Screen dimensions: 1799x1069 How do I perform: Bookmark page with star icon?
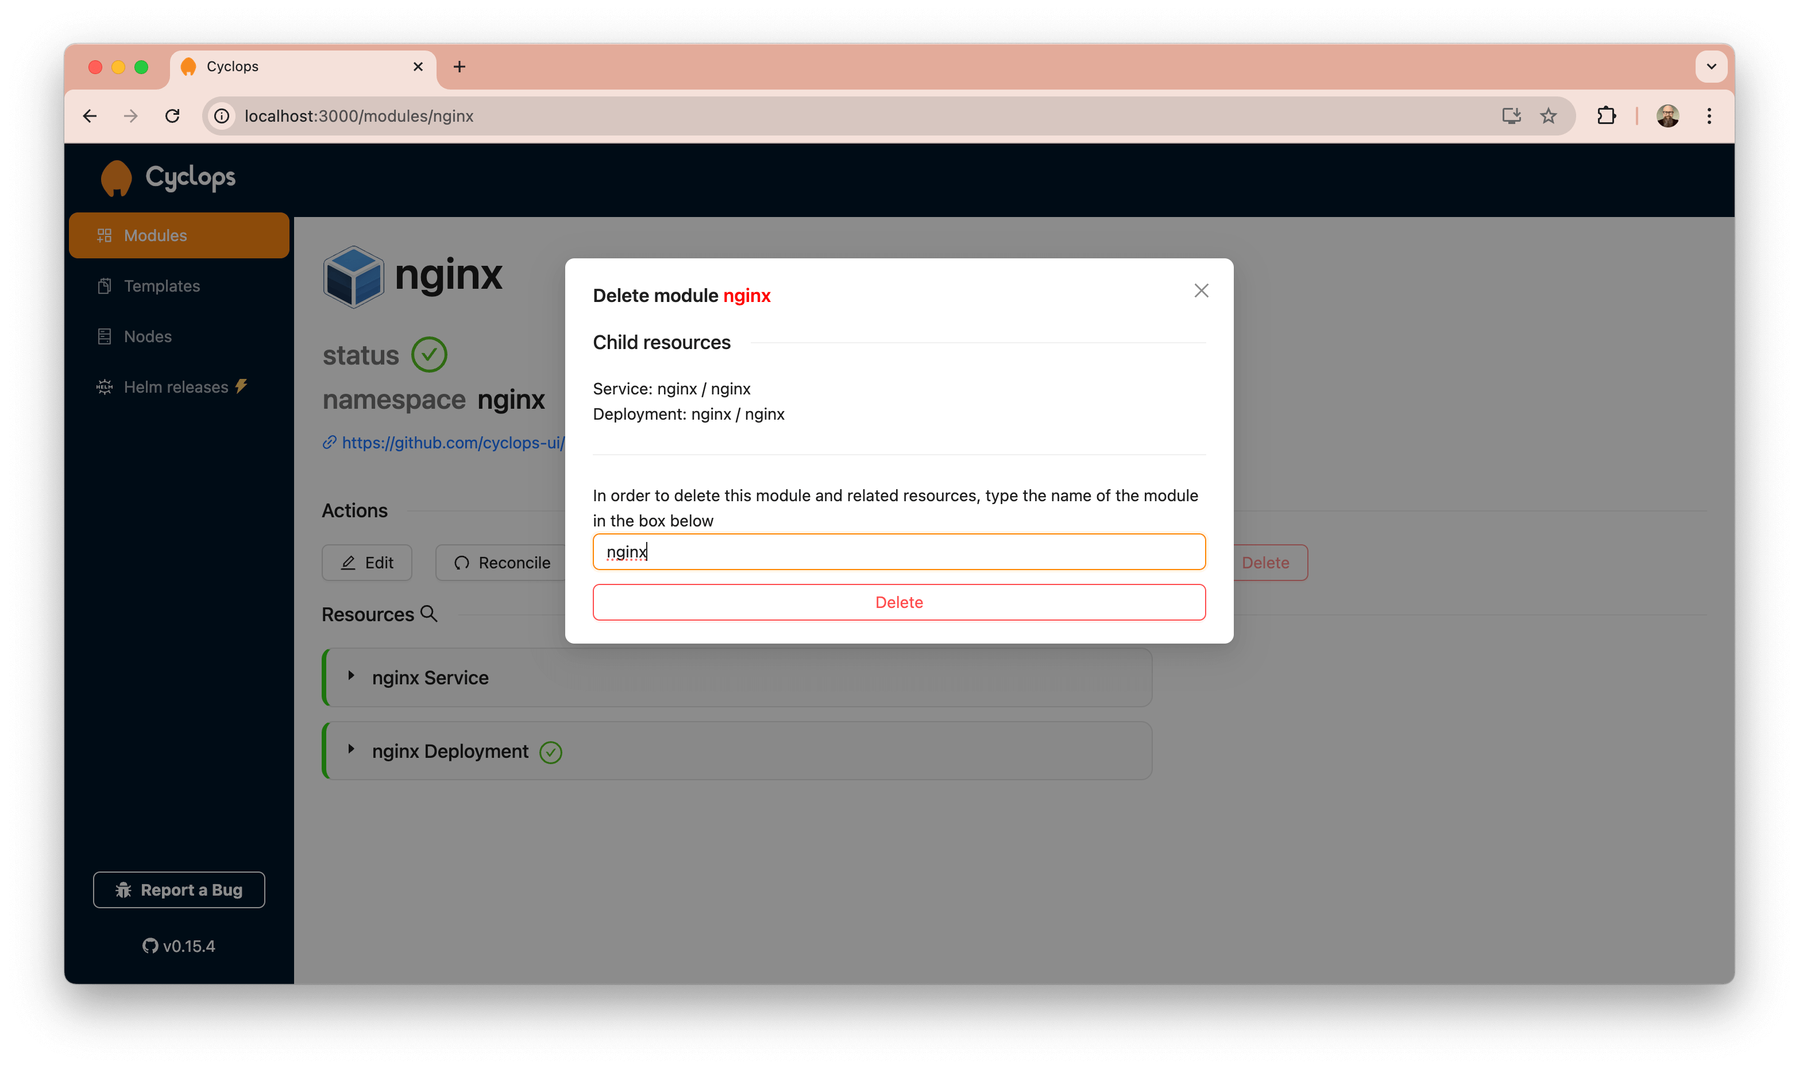coord(1547,116)
